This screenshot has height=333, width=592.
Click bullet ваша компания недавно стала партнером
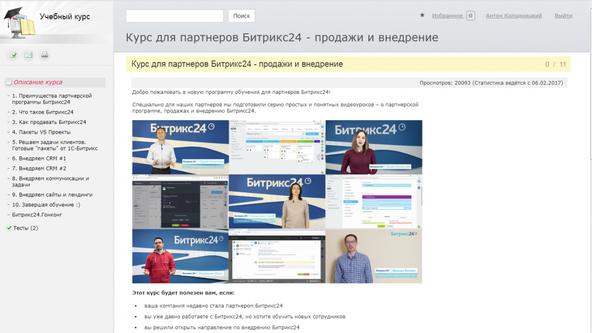(x=213, y=306)
